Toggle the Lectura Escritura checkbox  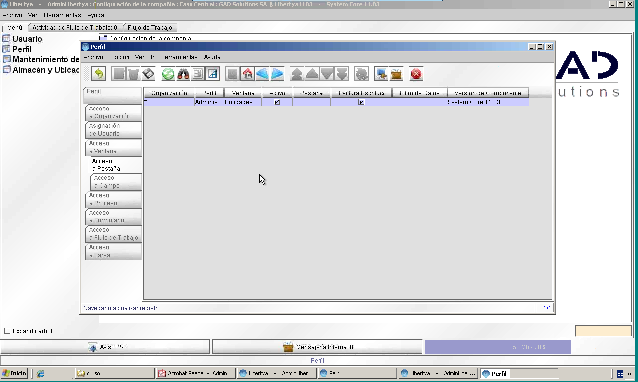click(361, 102)
